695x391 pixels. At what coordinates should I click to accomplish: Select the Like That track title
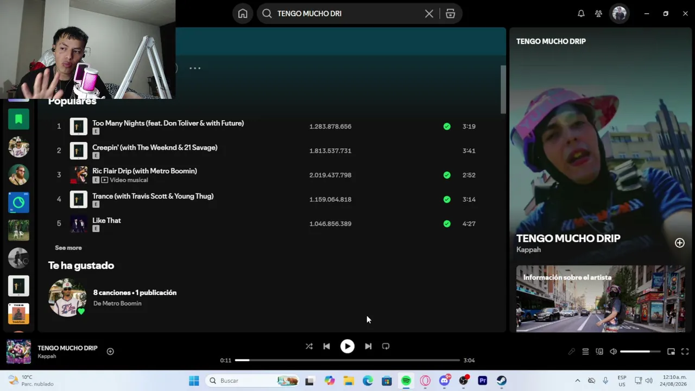(x=106, y=220)
